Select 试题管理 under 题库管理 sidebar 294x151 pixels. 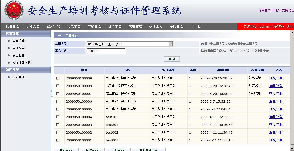tap(18, 77)
